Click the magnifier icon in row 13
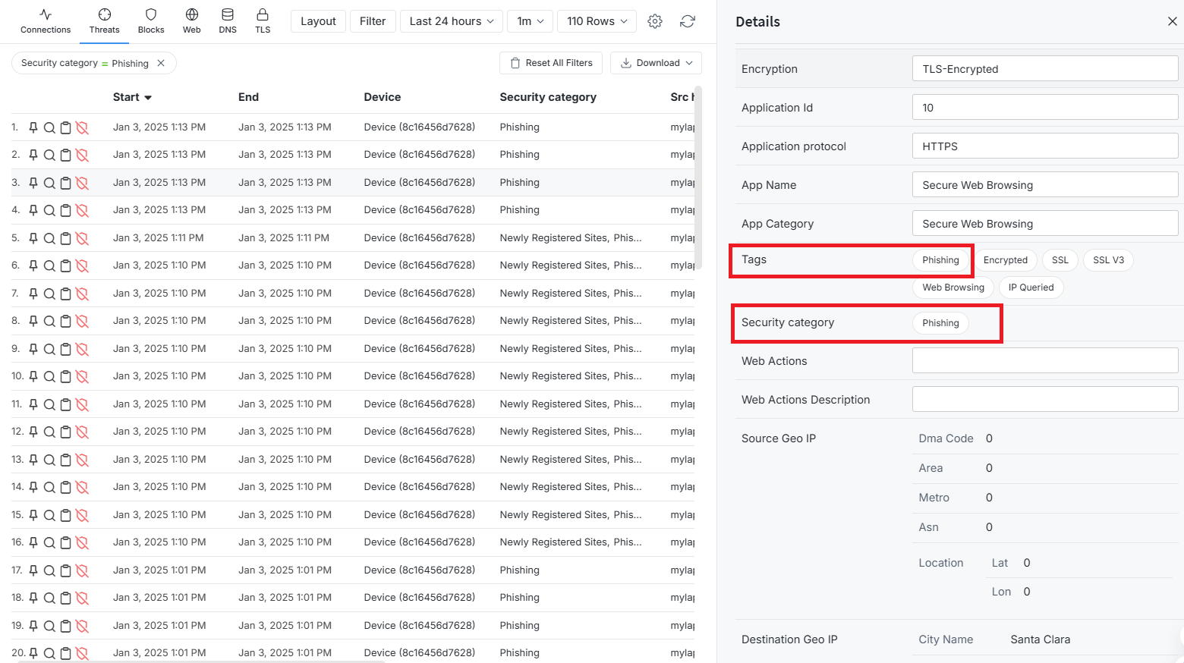Screen dimensions: 1184x663 49,460
